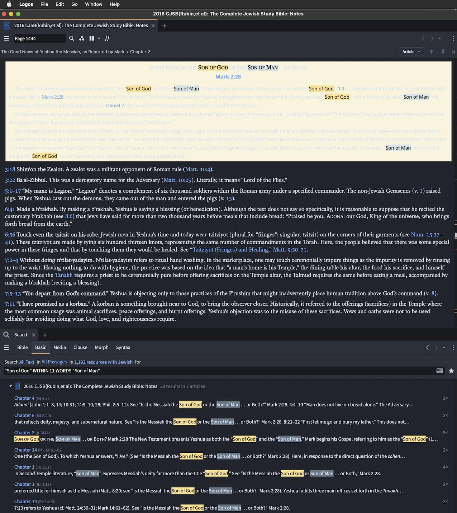Go forward in resource history

pos(432,38)
